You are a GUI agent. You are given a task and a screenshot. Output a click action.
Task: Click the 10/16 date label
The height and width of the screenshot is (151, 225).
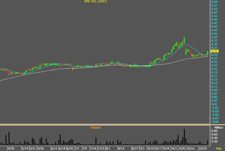190,149
